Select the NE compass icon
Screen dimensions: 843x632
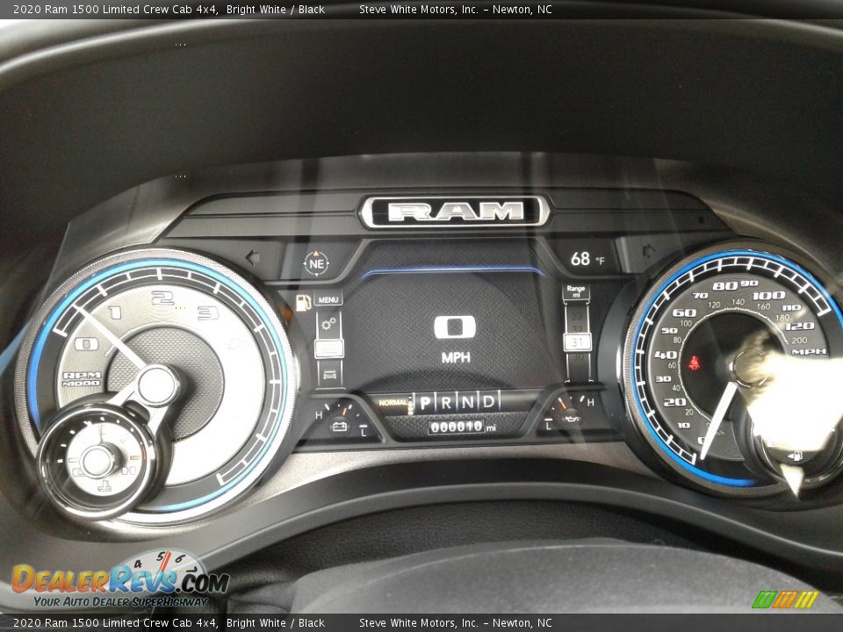tap(315, 262)
